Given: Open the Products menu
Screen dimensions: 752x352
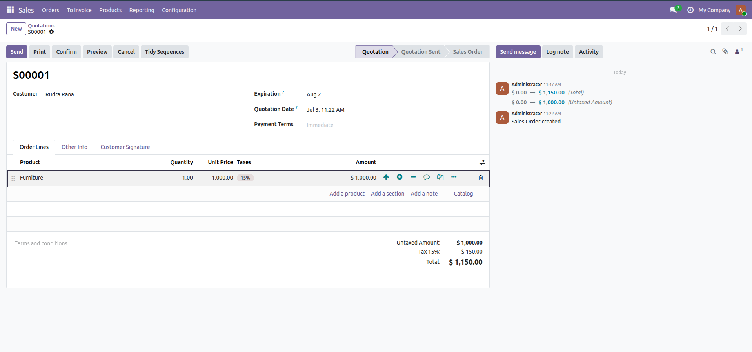Looking at the screenshot, I should [x=110, y=10].
